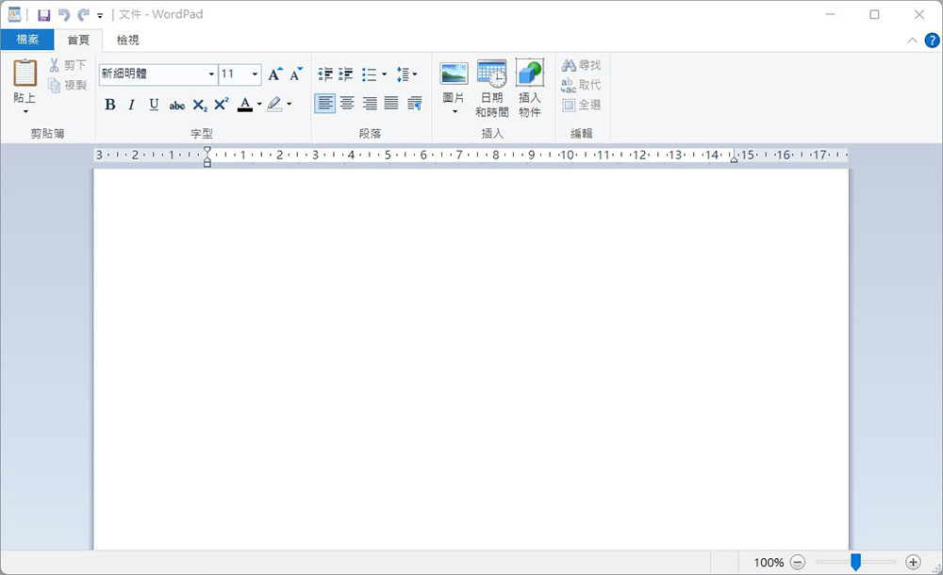Open paragraph settings dialog icon
The image size is (943, 575).
(415, 104)
